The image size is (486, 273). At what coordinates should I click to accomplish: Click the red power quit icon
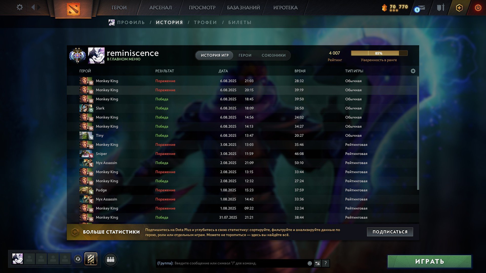tap(478, 8)
